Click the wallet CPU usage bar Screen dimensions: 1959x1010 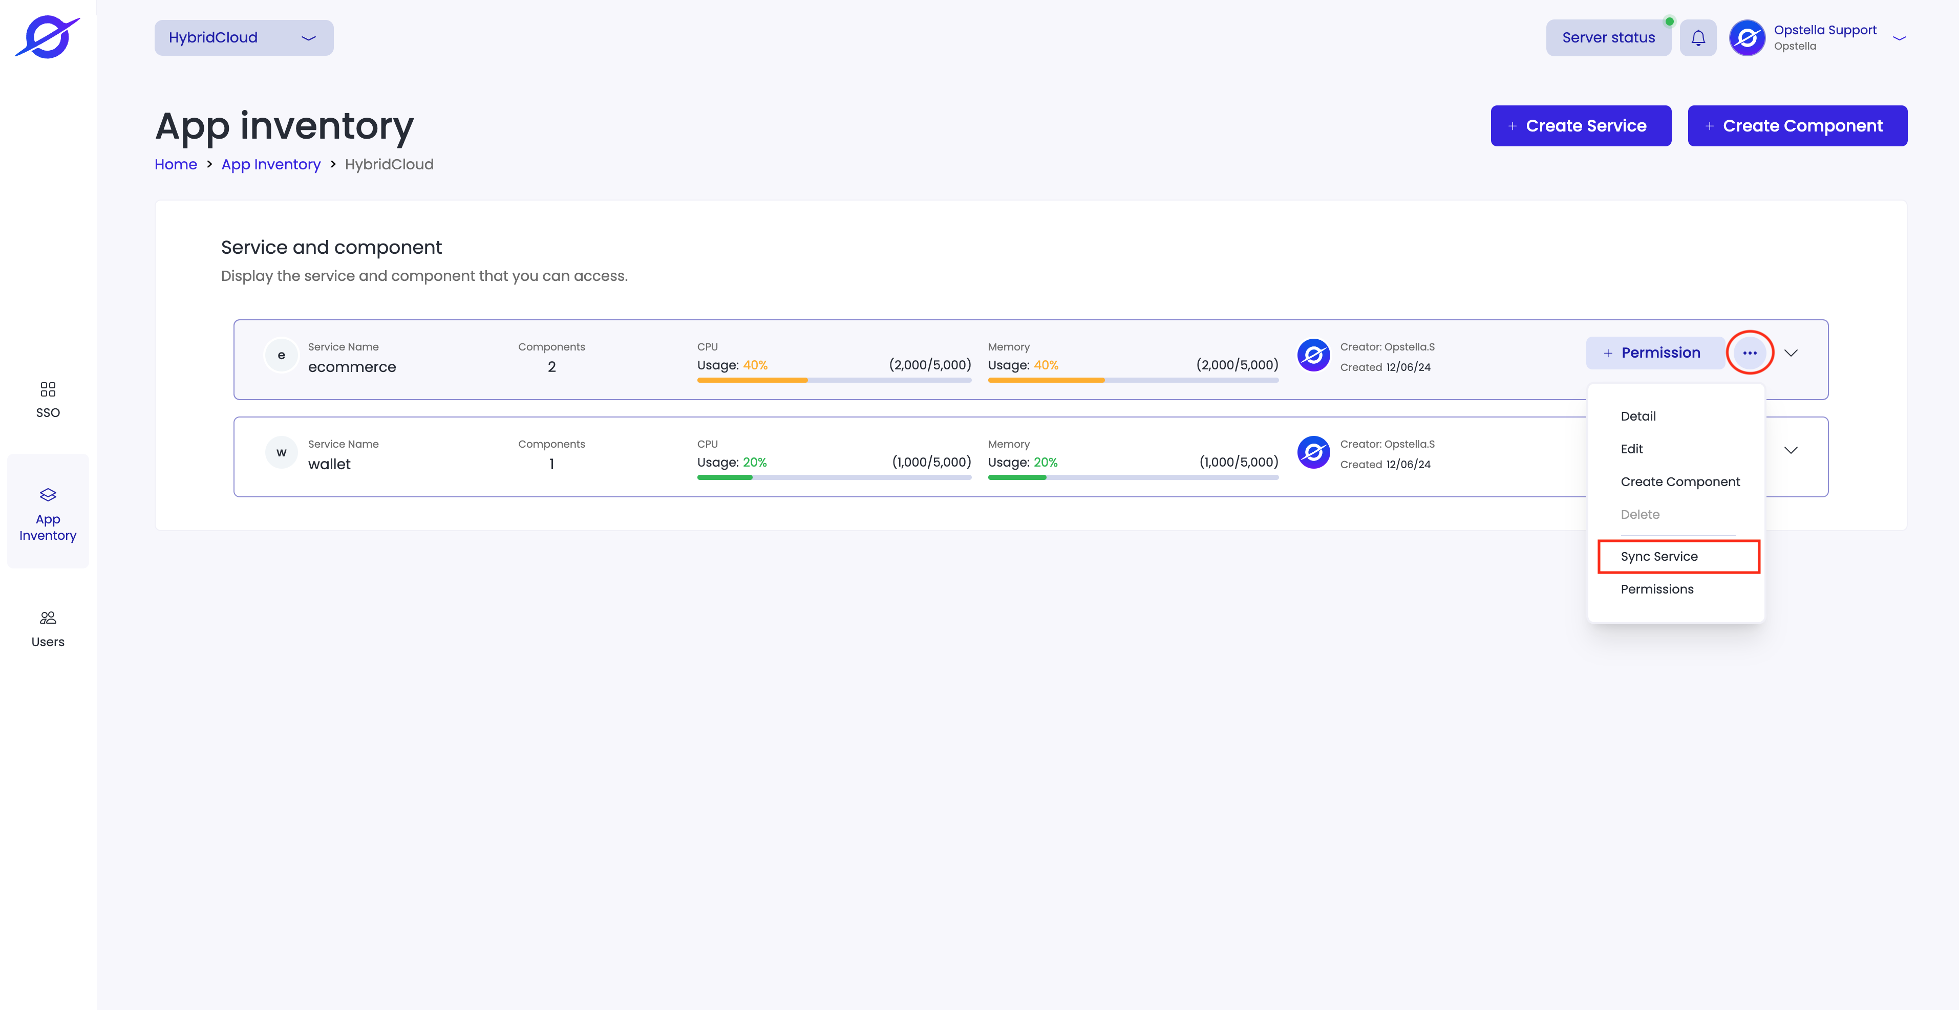[x=834, y=477]
